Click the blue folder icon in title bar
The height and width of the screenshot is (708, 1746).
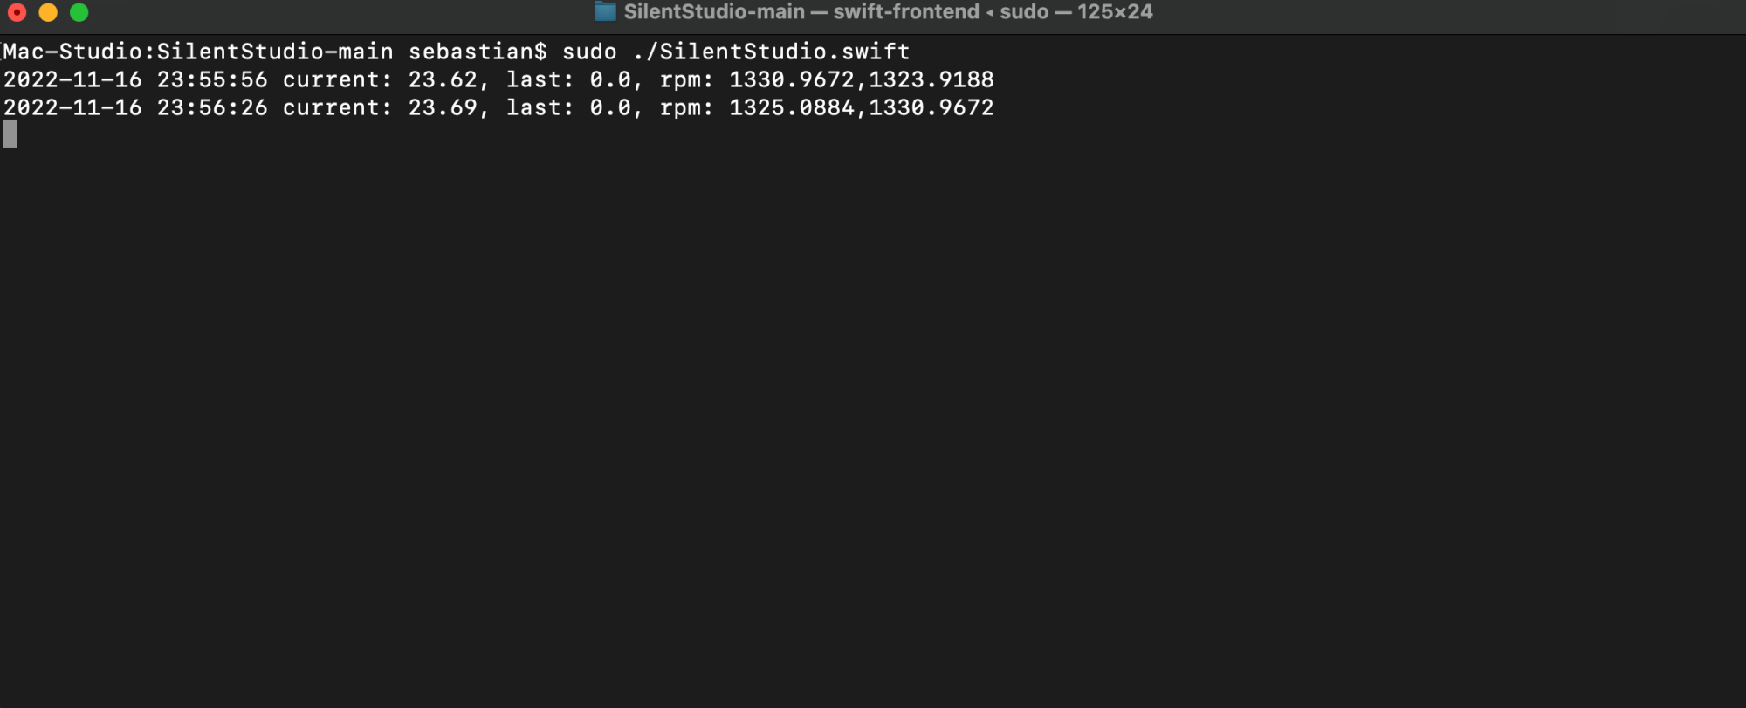coord(605,11)
